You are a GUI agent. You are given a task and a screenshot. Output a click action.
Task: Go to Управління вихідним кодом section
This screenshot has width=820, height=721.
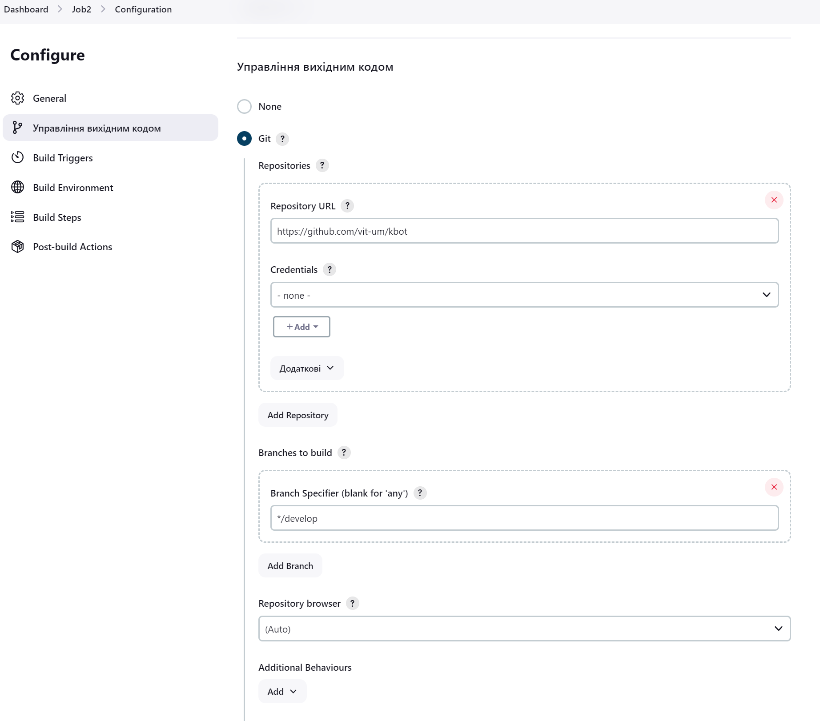[x=110, y=128]
